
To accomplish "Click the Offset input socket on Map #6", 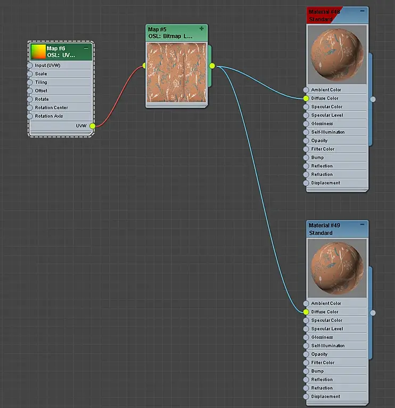I will click(30, 91).
